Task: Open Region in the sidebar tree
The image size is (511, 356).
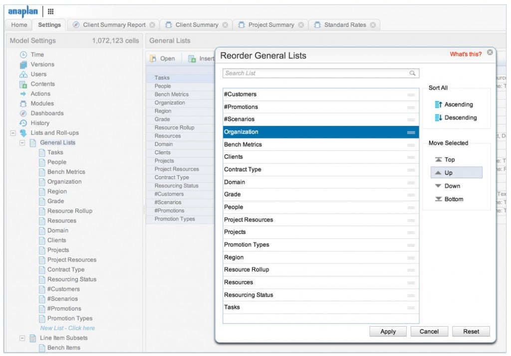Action: click(x=57, y=192)
